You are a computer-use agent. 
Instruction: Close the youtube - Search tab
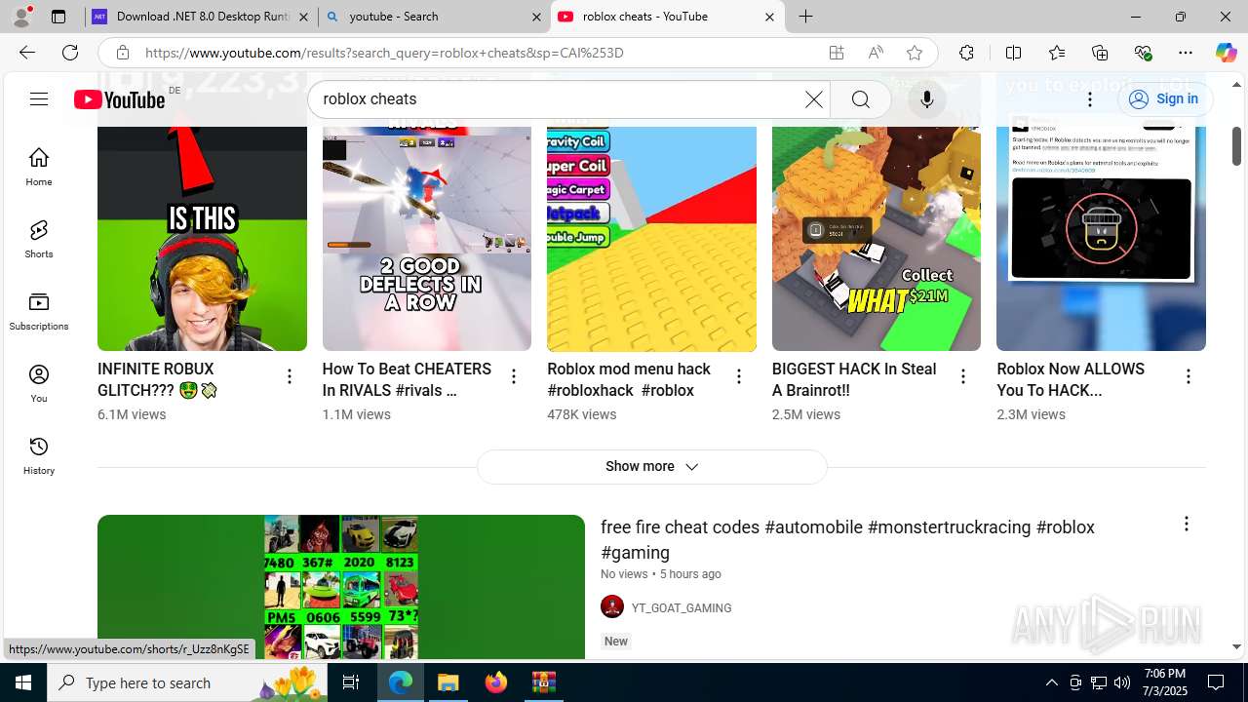536,17
